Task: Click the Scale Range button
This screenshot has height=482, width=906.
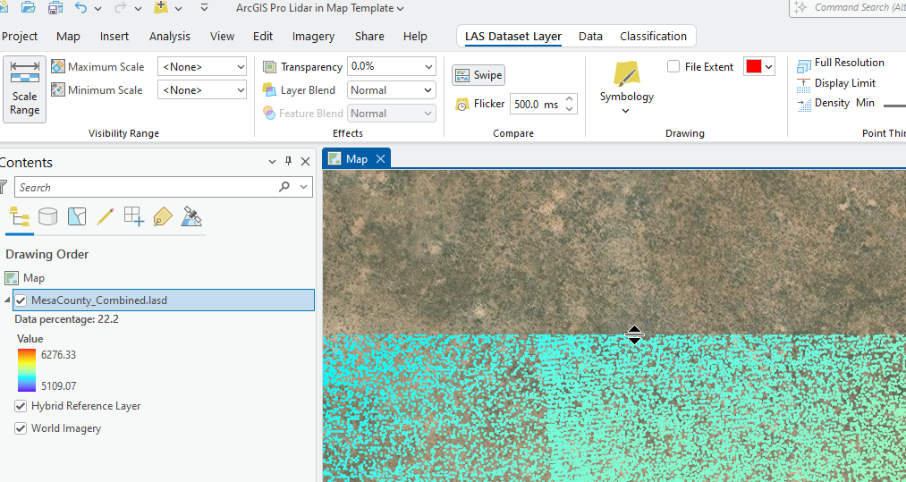Action: click(25, 89)
